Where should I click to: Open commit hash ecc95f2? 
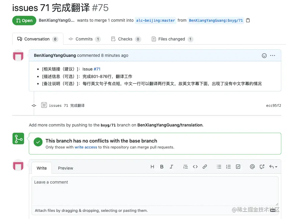274,106
